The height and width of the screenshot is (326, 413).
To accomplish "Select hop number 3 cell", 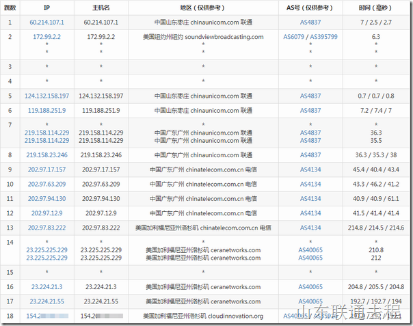I will 10,67.
